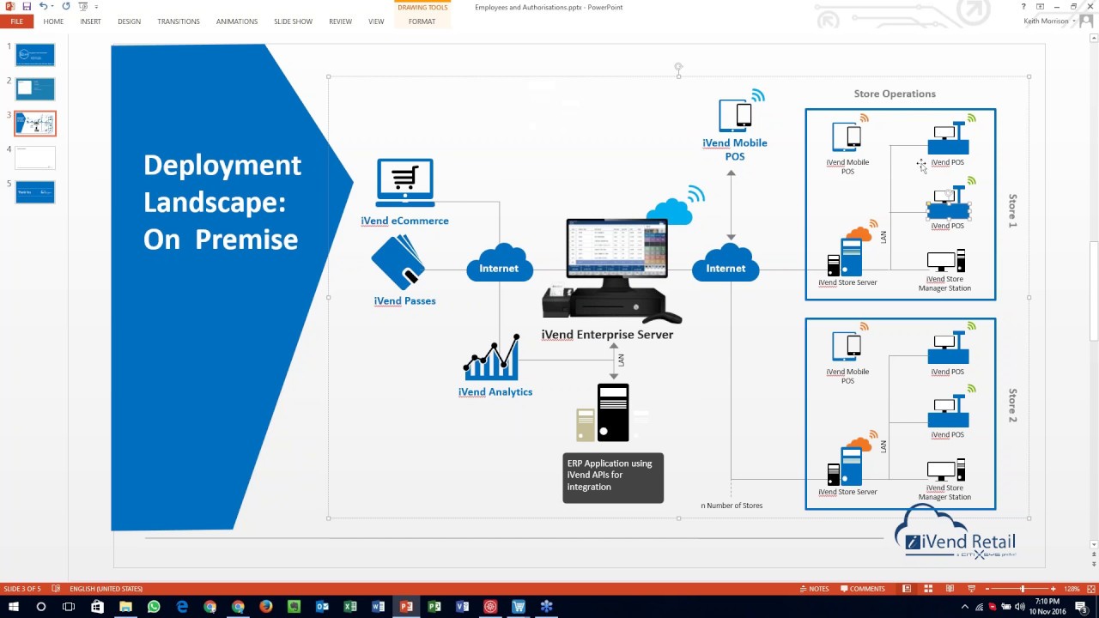Open the ANIMATIONS ribbon tab

click(x=237, y=21)
